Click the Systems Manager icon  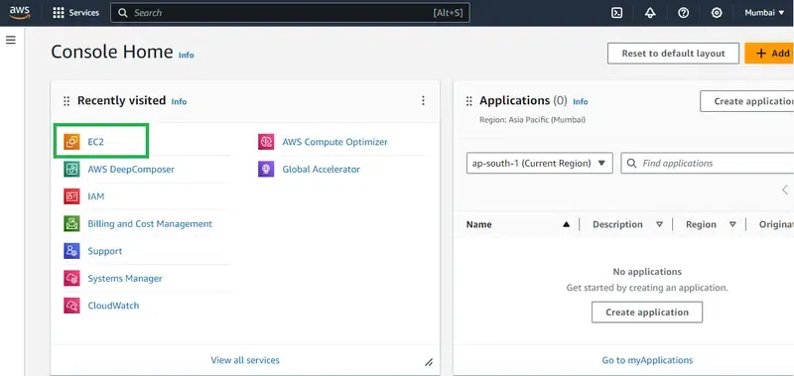pyautogui.click(x=71, y=279)
